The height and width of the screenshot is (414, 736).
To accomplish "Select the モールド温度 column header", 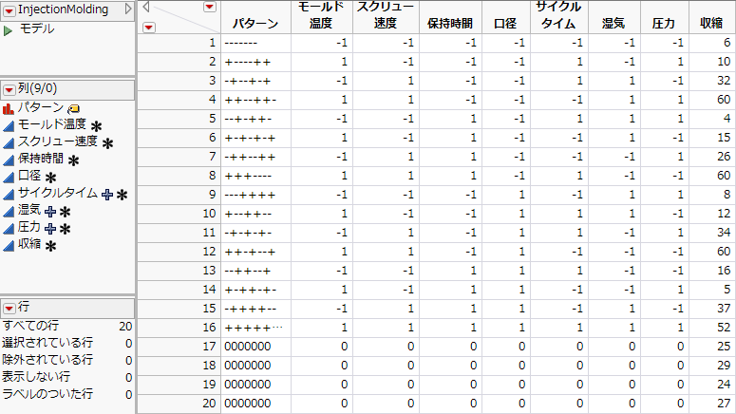I will click(322, 17).
